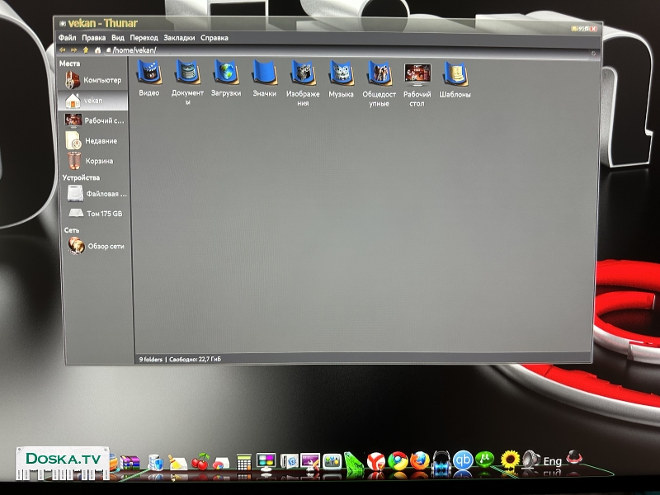The height and width of the screenshot is (495, 660).
Task: Open the Вид menu
Action: point(118,38)
